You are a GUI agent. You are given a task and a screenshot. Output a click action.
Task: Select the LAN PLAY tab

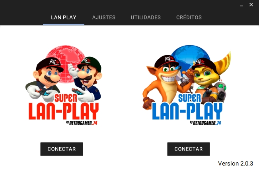64,17
